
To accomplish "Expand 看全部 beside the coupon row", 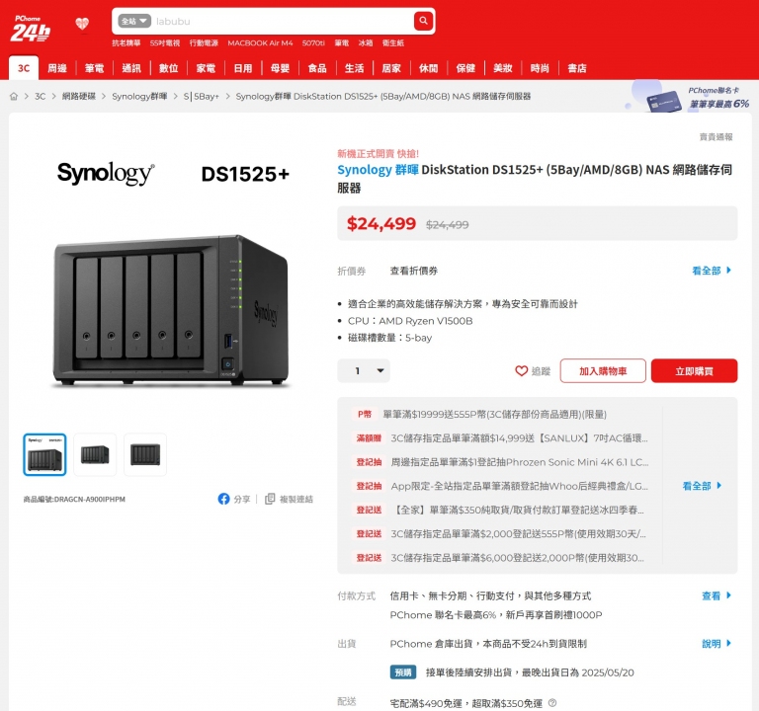I will click(x=712, y=271).
